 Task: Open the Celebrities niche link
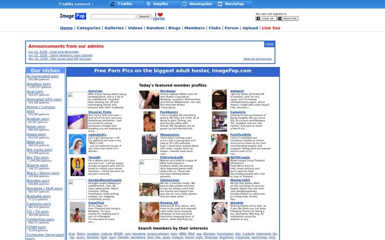[x=41, y=219]
